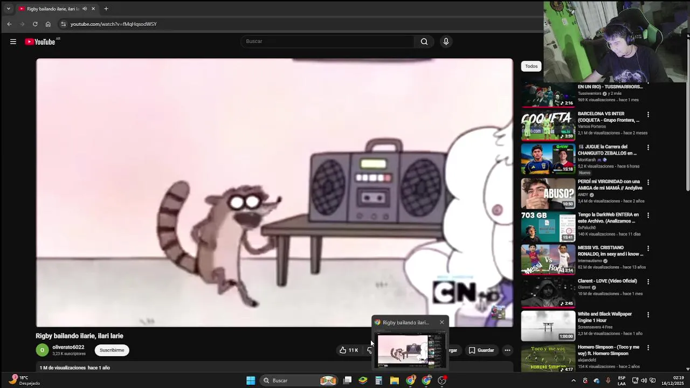Open JUGUE la Carrera del CHANGUITO title
This screenshot has width=690, height=388.
click(x=608, y=150)
